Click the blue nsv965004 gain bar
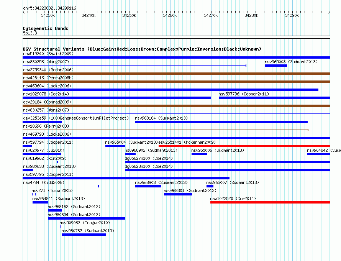 point(115,146)
